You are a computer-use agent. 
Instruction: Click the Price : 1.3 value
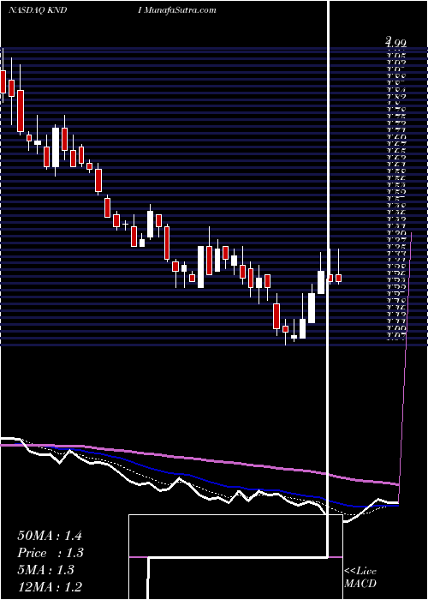pos(51,553)
